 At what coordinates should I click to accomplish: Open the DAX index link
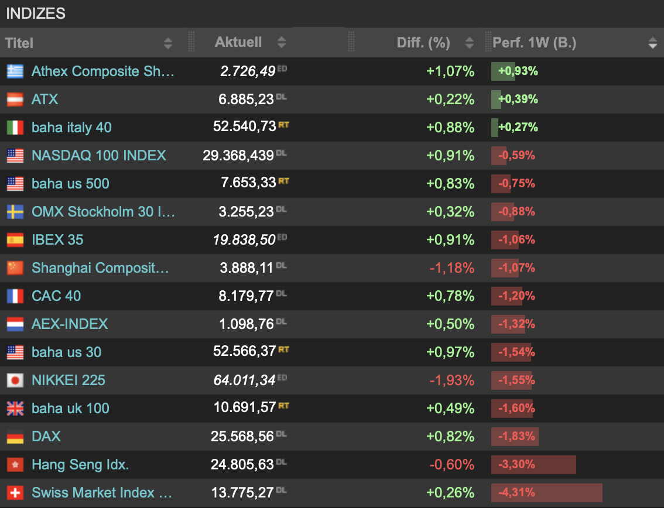[x=46, y=437]
